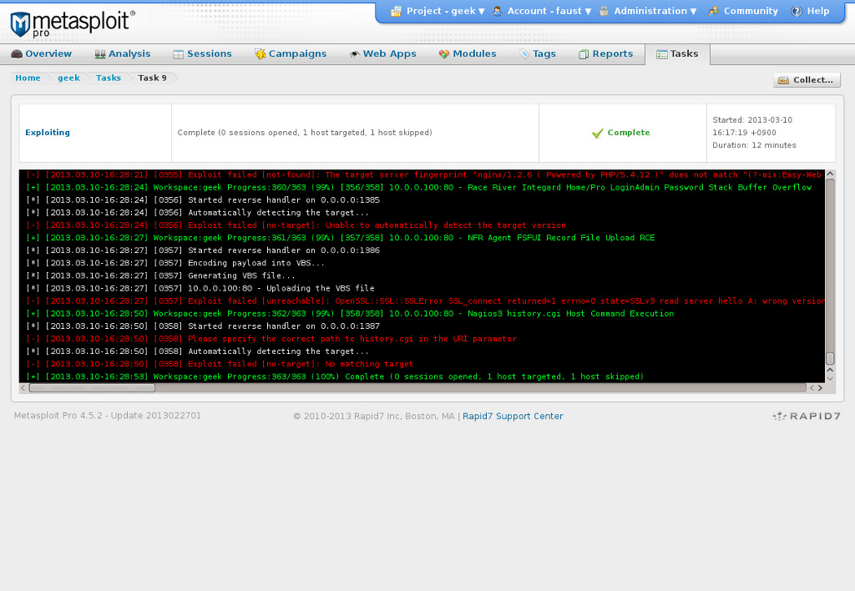
Task: Click log line 'Nagios3 history.cgi Host Command Execution'
Action: point(350,314)
